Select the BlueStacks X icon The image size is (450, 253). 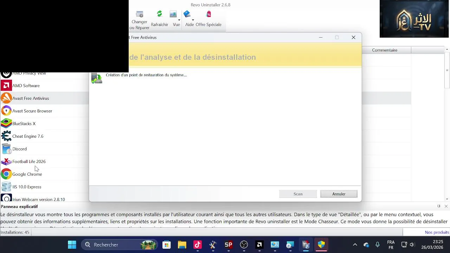6,124
